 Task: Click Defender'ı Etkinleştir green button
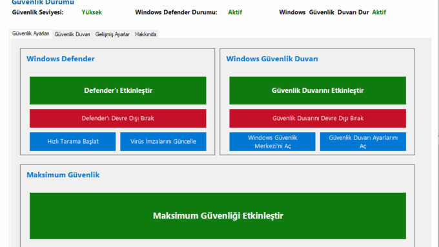(x=118, y=90)
